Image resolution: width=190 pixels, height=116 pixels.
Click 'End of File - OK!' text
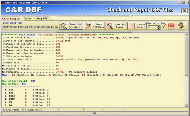[x=14, y=84]
